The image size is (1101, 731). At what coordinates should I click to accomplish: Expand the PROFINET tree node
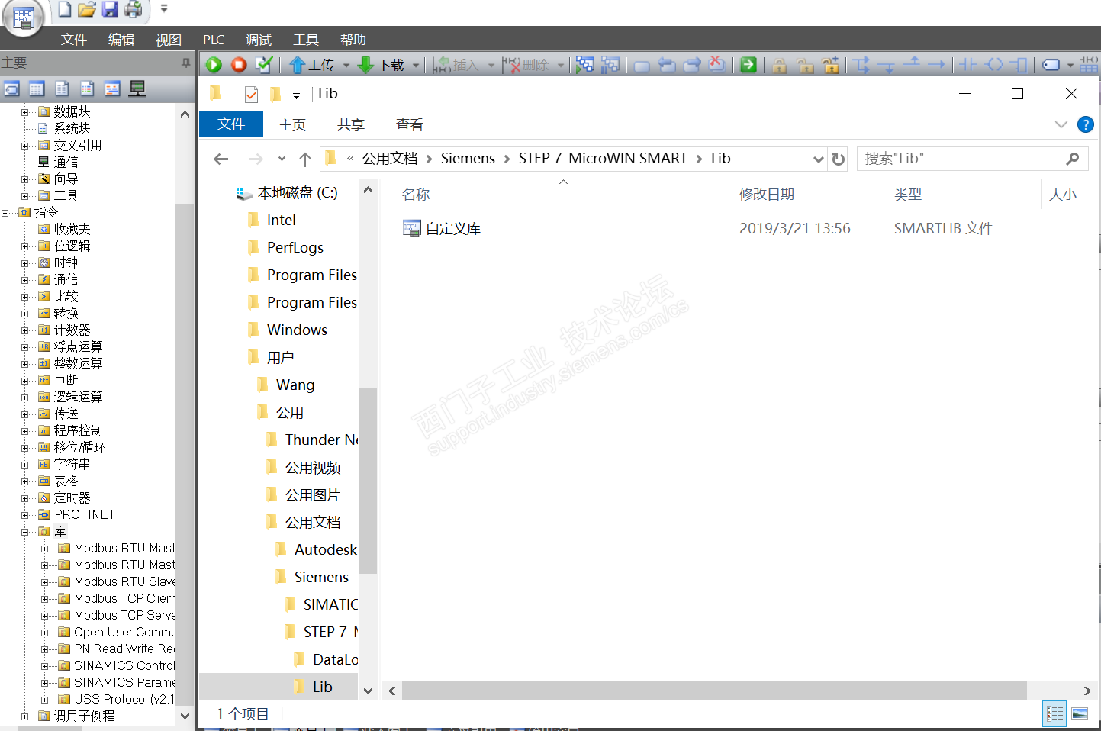[25, 515]
